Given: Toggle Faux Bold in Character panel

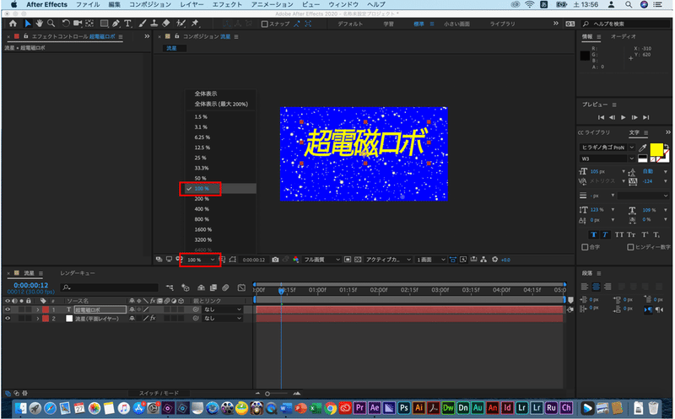Looking at the screenshot, I should [594, 234].
